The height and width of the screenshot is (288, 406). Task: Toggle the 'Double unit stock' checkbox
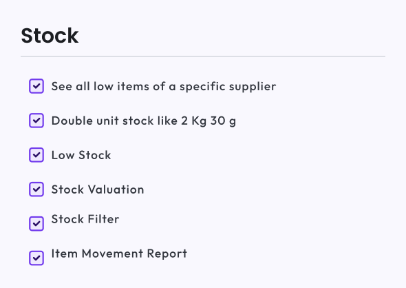point(36,121)
